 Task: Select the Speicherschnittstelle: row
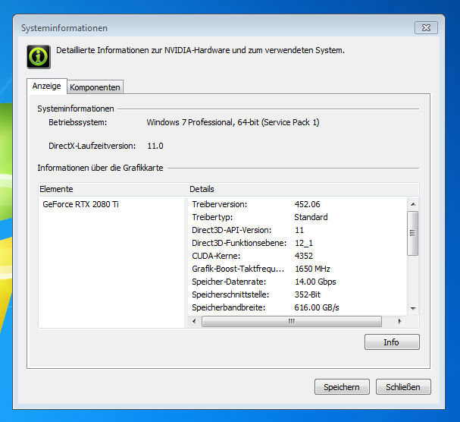point(297,294)
